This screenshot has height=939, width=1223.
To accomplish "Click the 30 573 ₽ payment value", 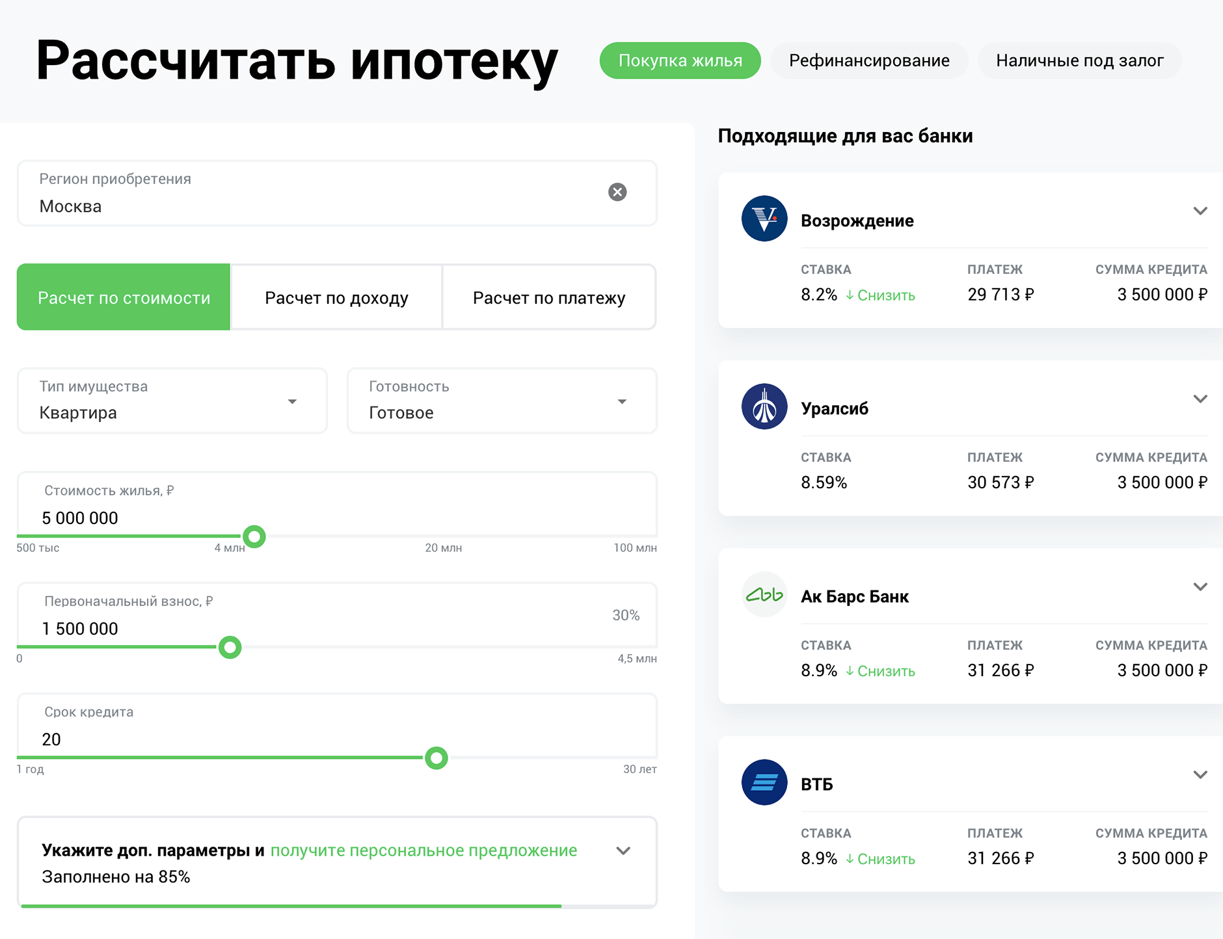I will [x=1001, y=483].
